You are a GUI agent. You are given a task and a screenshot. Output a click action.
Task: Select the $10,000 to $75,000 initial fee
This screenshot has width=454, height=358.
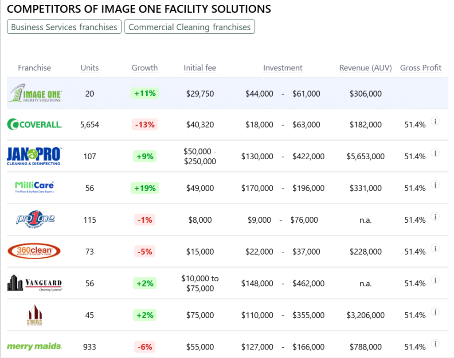point(200,283)
